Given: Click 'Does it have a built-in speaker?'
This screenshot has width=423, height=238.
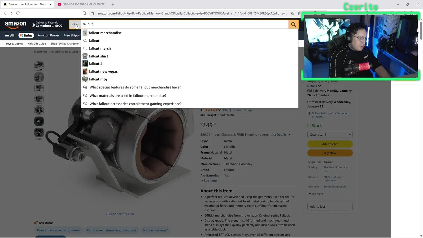Looking at the screenshot, I should 59,230.
